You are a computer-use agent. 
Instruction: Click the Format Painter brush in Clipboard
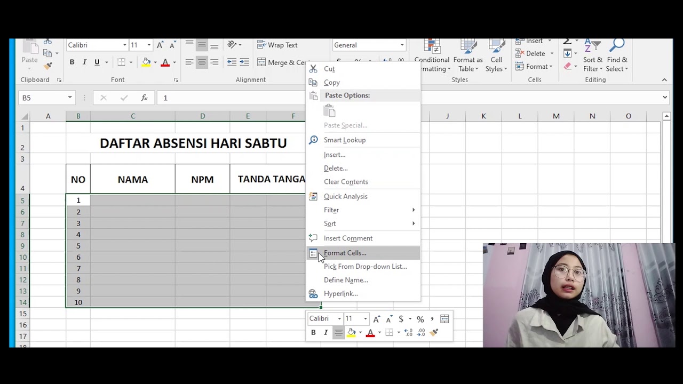pos(48,66)
